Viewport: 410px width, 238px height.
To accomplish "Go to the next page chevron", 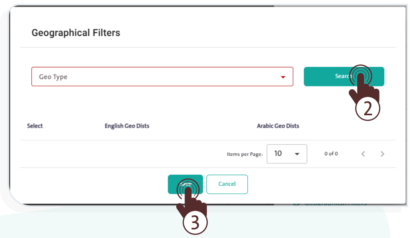I will tap(382, 154).
